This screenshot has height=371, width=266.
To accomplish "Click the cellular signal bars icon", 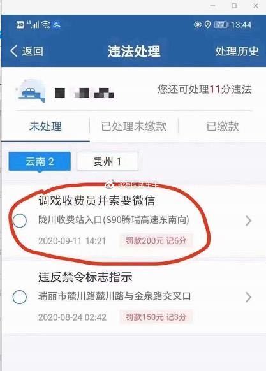I will (x=33, y=25).
